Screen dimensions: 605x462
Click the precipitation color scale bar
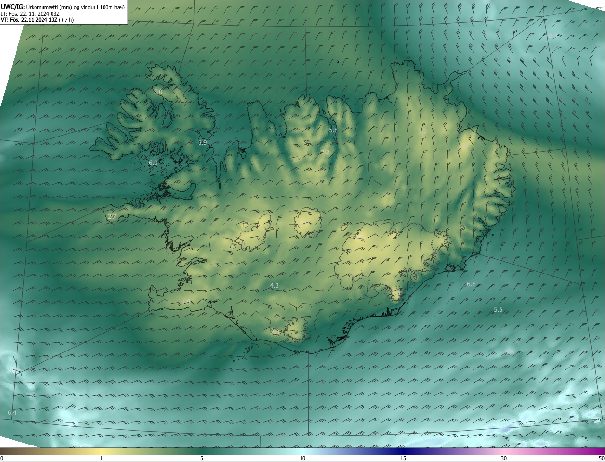(302, 451)
